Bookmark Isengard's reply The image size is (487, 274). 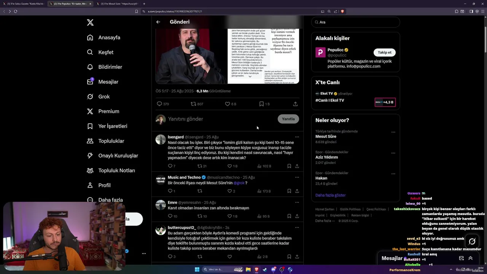coord(289,166)
